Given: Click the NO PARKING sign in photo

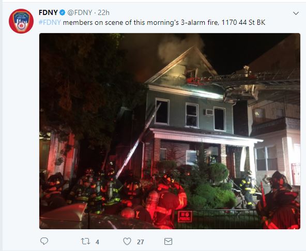Looking at the screenshot, I should 185,216.
